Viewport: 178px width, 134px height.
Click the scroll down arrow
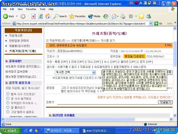coord(175,115)
